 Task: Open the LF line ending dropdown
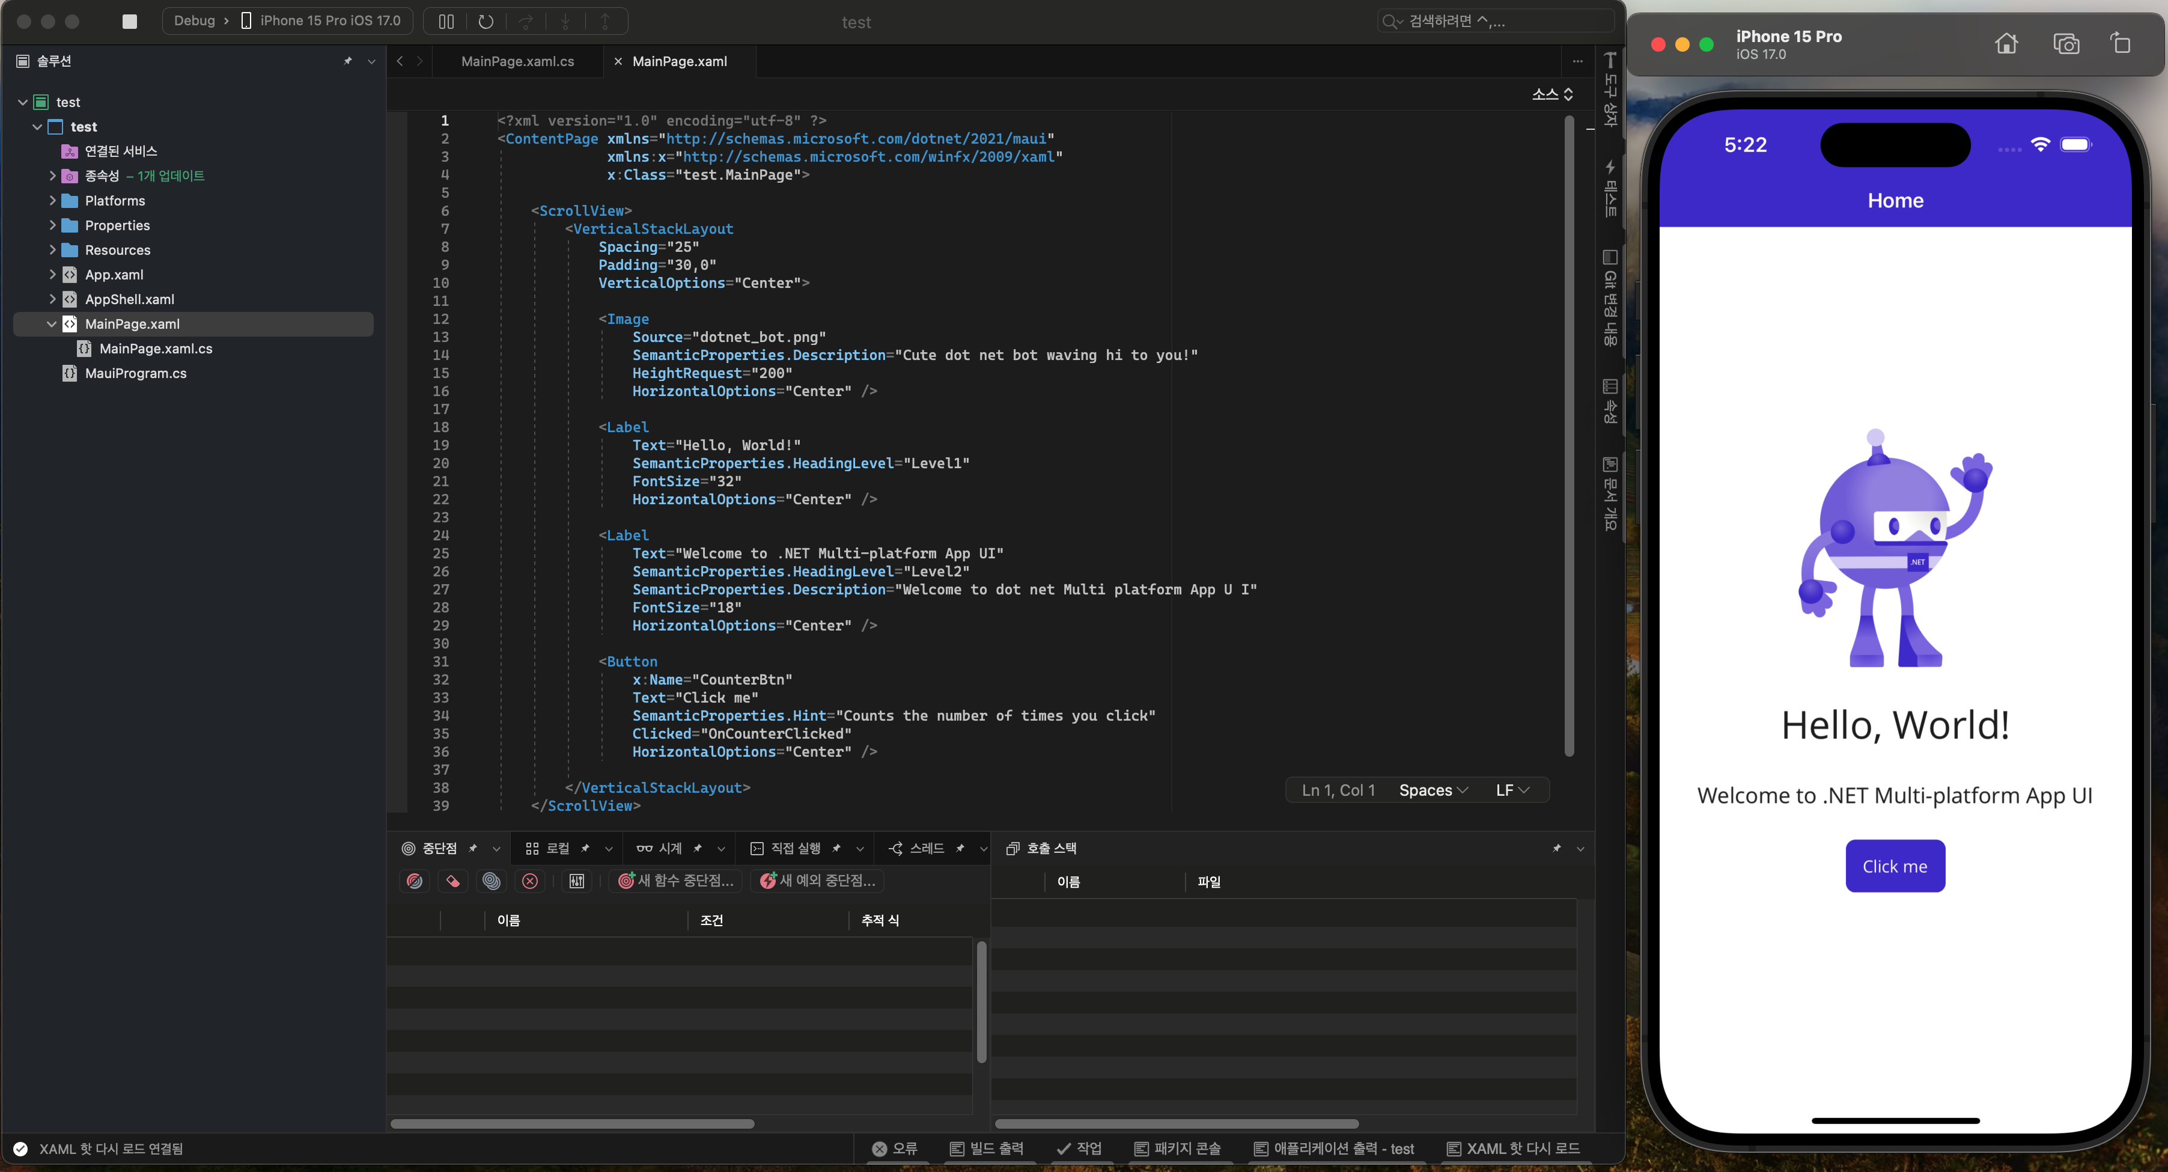click(x=1512, y=790)
